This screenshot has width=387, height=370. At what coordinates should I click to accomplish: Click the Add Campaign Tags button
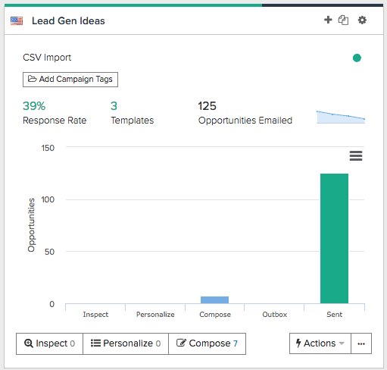pos(70,80)
